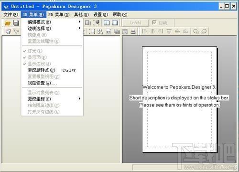Click 'Welcome to Pepakura Designer 3.' text
Image resolution: width=239 pixels, height=172 pixels.
179,87
